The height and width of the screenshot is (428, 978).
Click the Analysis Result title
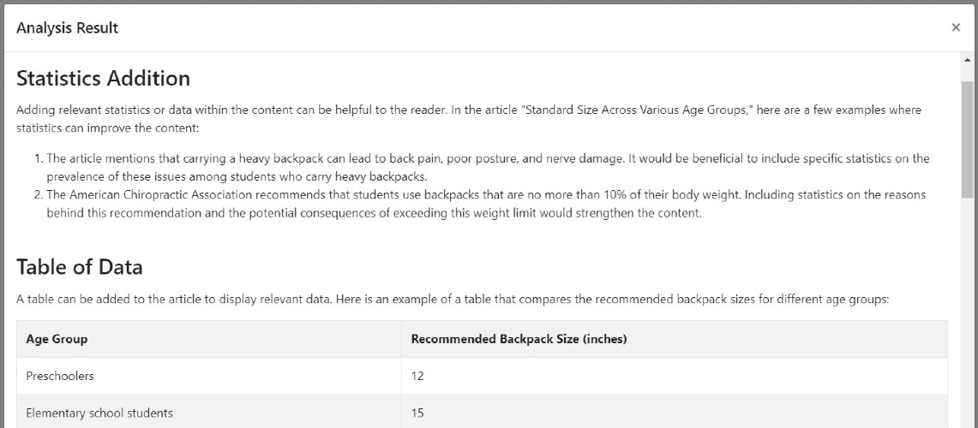point(68,28)
